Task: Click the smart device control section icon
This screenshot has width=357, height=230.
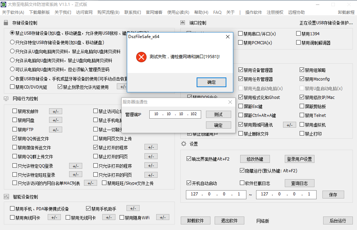Action: [x=6, y=197]
